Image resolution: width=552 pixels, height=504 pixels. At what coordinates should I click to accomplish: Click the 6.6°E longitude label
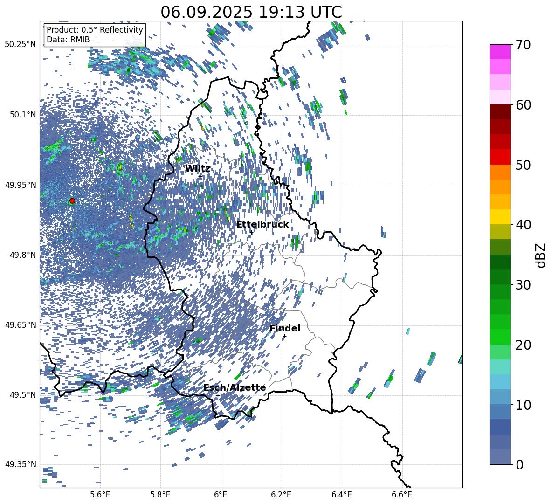tap(402, 495)
